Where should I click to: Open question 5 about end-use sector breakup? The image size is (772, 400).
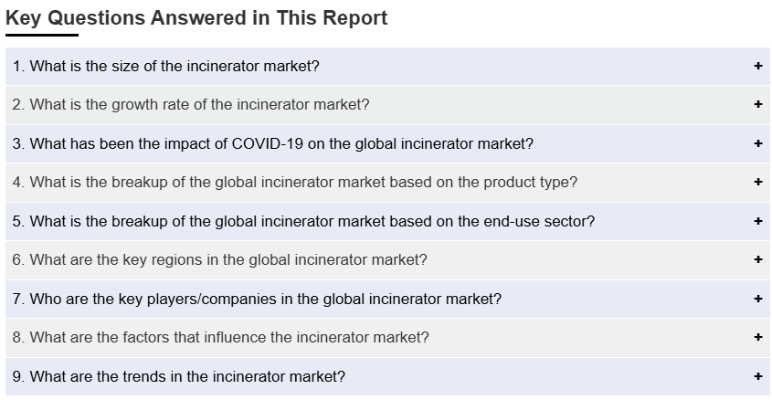387,221
